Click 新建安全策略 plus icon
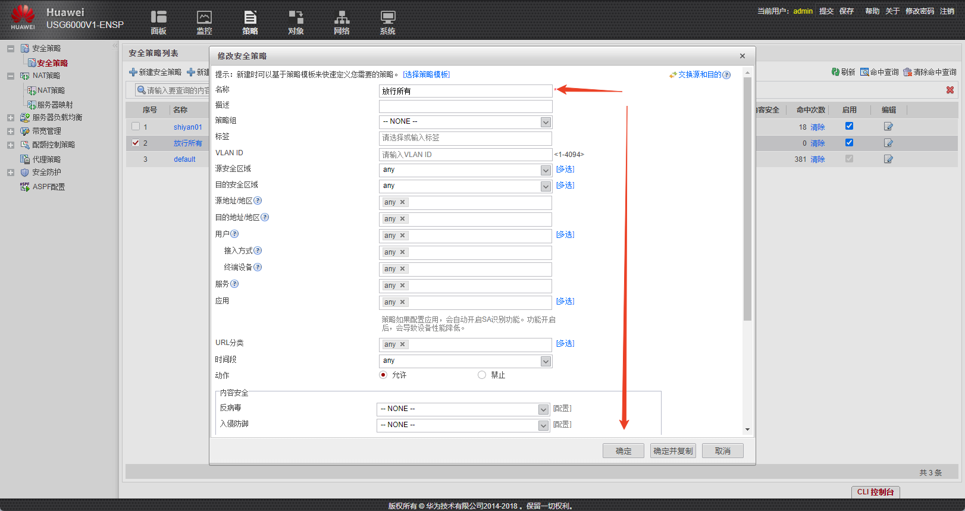 pos(133,72)
